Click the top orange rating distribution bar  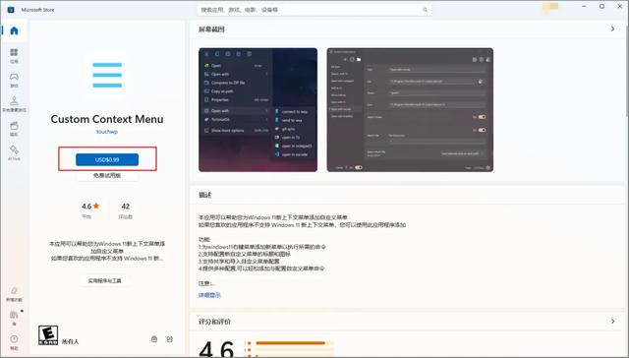point(295,343)
